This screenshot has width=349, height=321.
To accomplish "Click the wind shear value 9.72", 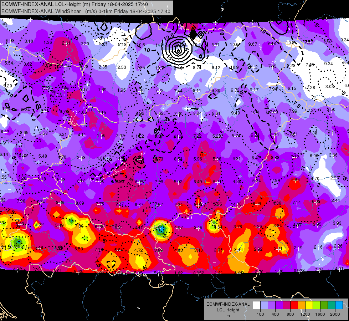I will click(x=235, y=90).
